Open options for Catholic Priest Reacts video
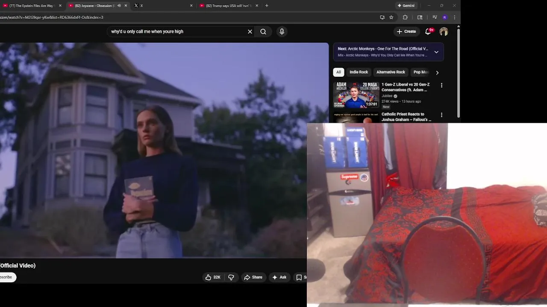Viewport: 547px width, 307px height. click(441, 115)
